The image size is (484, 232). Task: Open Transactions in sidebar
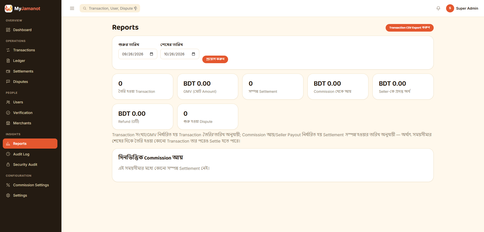[x=30, y=50]
